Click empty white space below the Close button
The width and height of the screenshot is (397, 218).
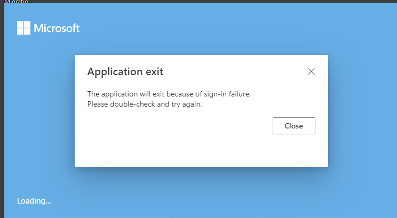[x=293, y=151]
